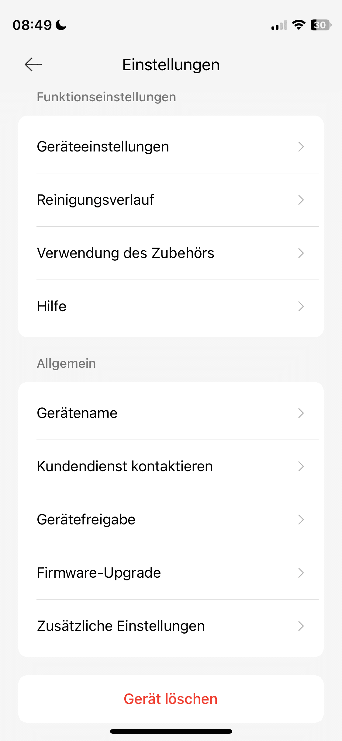Tap the clock showing 08:49

32,25
